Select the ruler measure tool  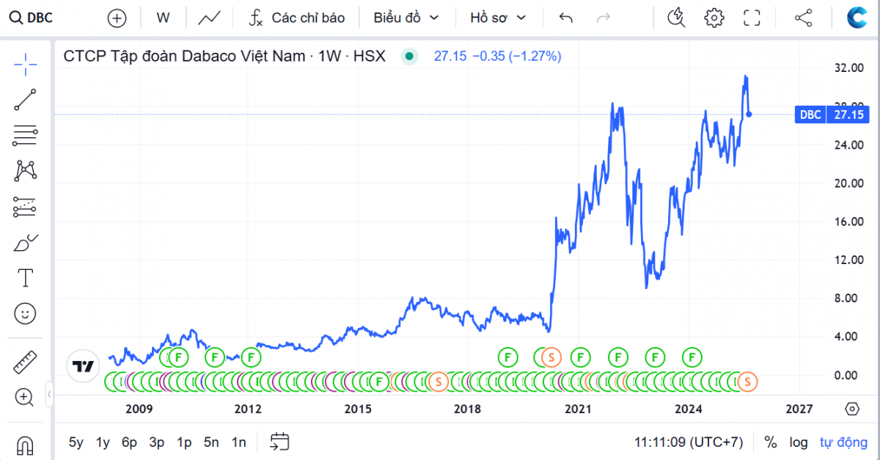[25, 362]
